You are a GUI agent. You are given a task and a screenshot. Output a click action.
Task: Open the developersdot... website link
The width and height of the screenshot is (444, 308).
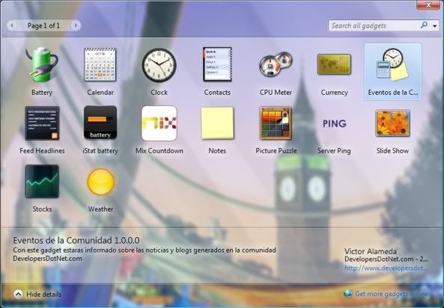(386, 268)
